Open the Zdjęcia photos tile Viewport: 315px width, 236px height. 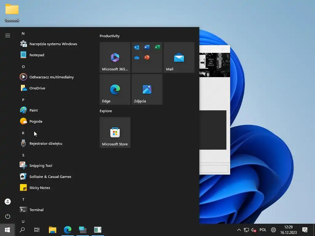147,89
